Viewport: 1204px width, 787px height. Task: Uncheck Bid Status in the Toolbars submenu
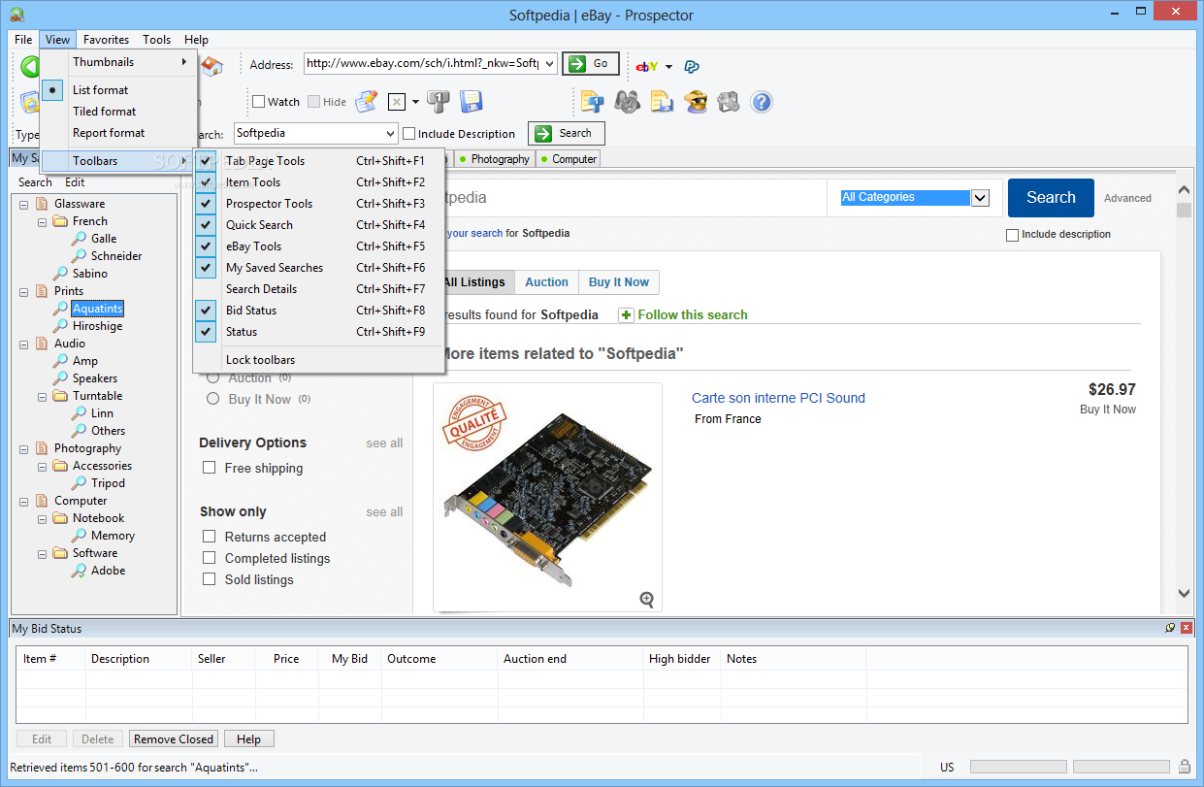319,311
